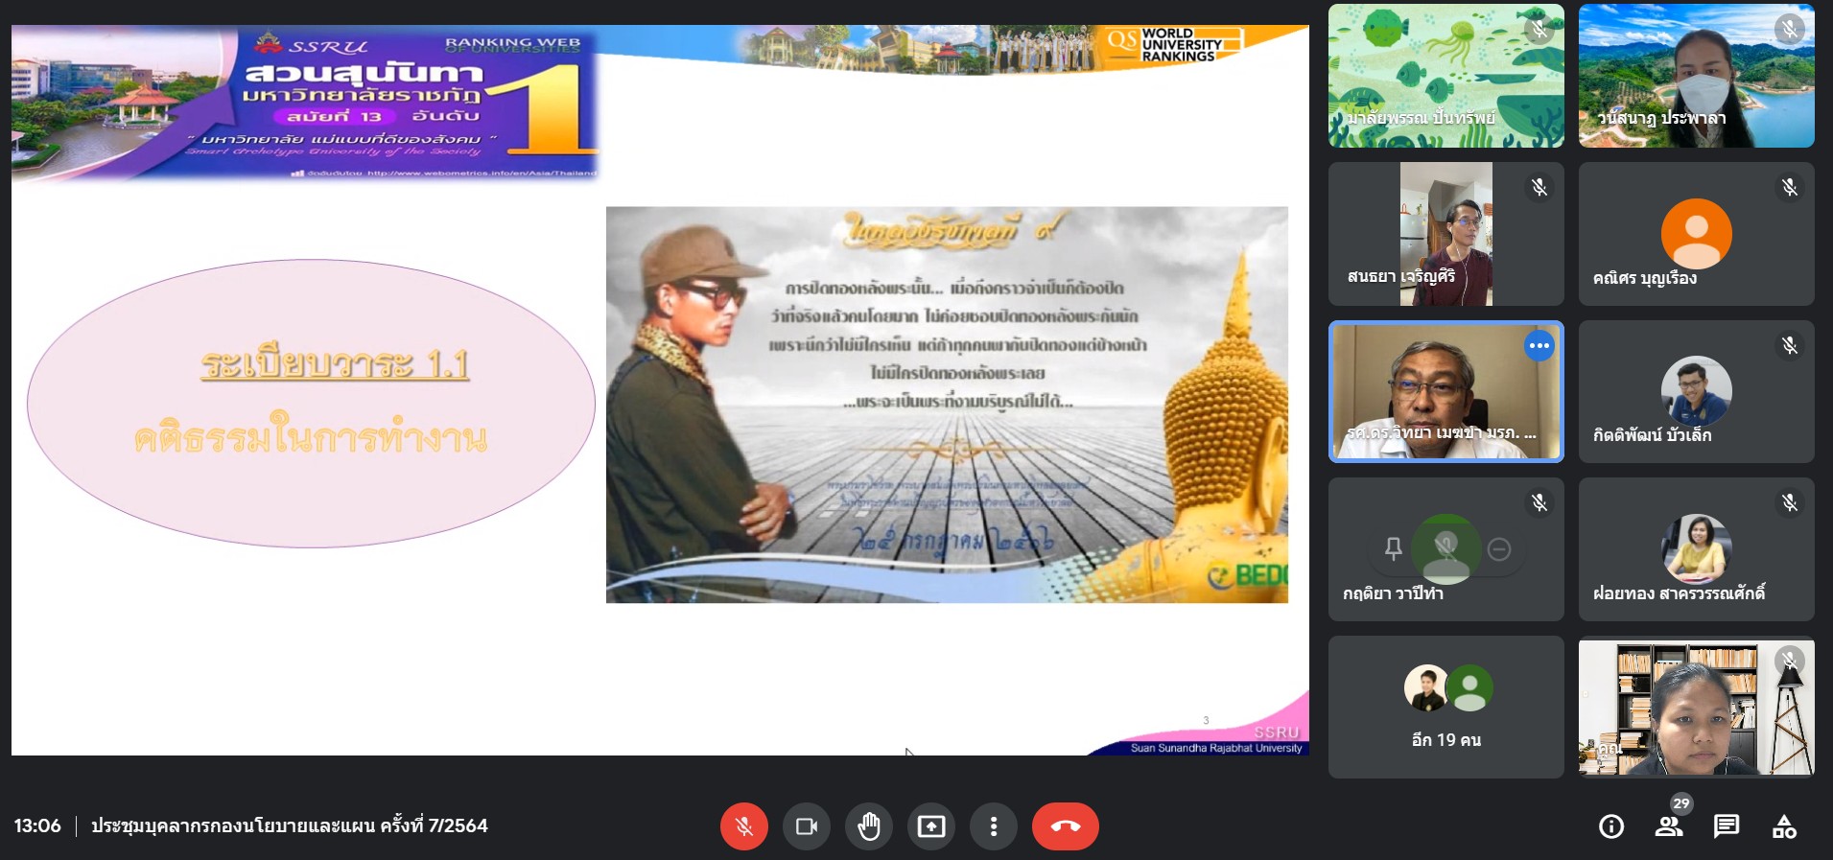Screen dimensions: 1833x860
Task: Click the meeting title ประชุมบุคลากรกองนโยบายและแผน
Action: (x=290, y=826)
